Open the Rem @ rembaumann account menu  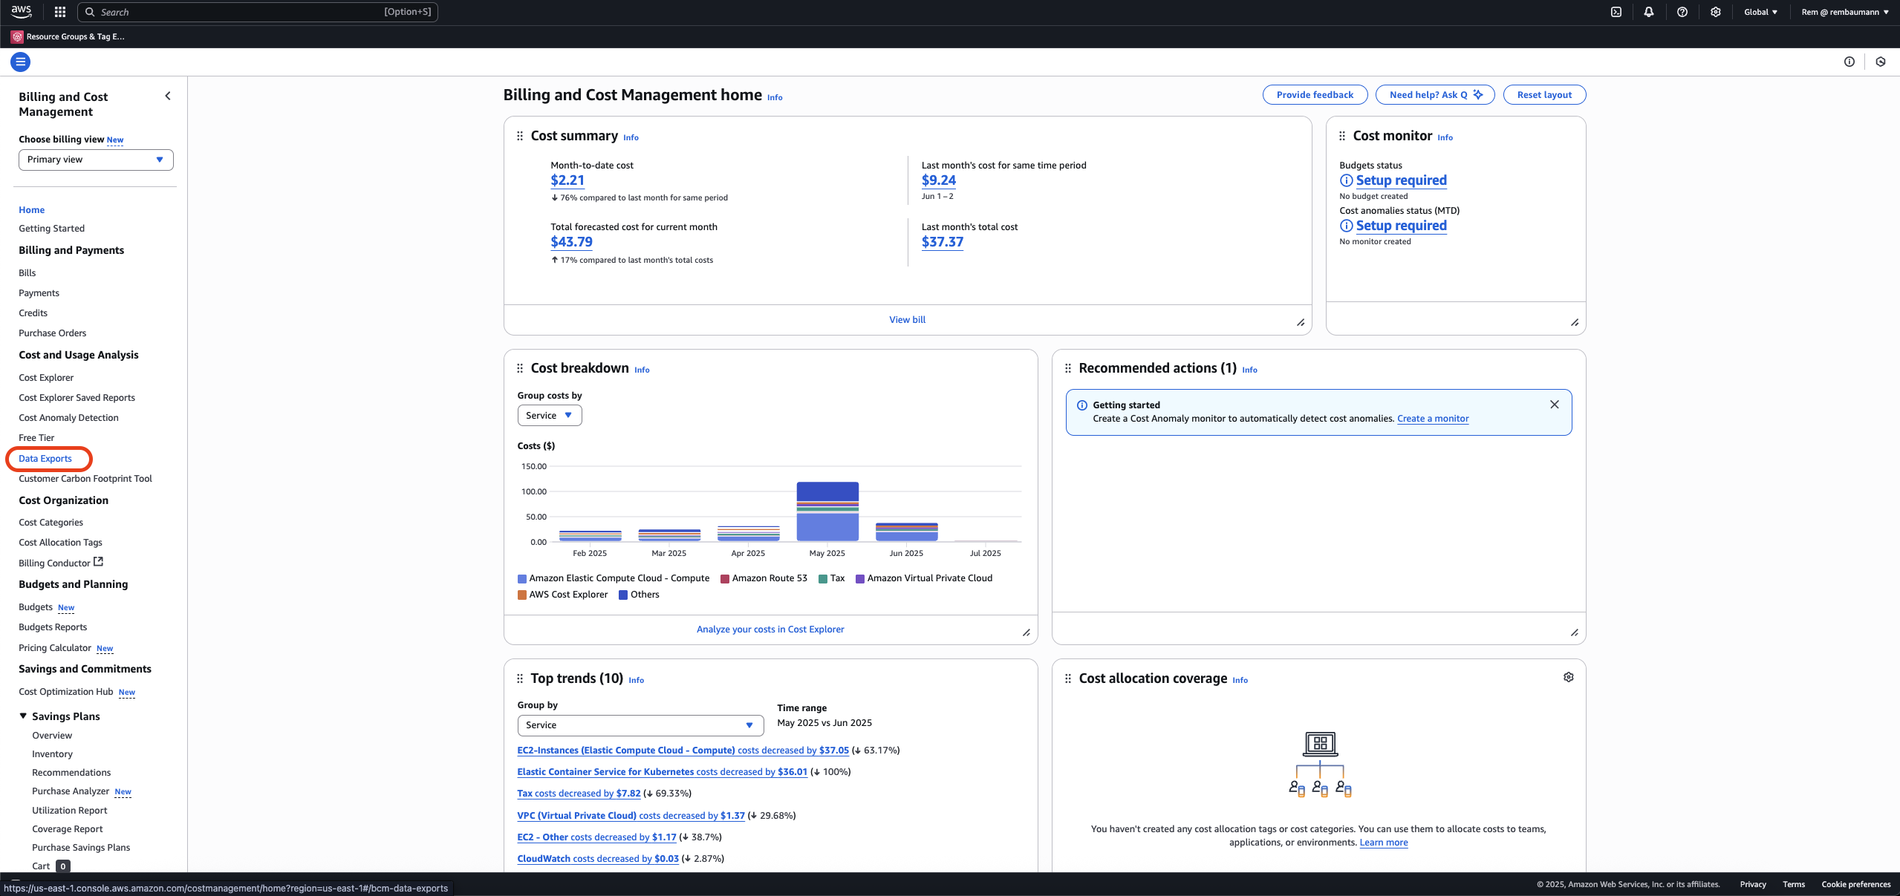[x=1845, y=12]
